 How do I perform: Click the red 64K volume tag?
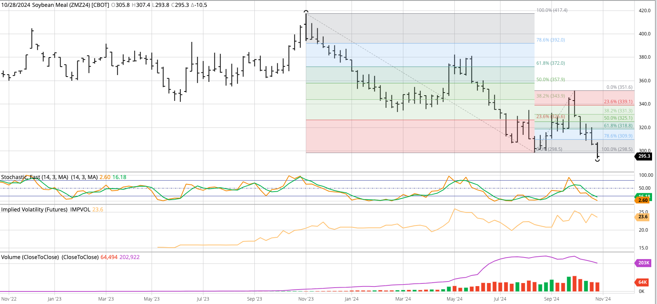tap(643, 282)
